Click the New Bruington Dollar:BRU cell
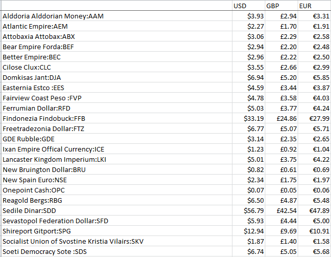Screen dimensions: 331x257 [x=116, y=169]
